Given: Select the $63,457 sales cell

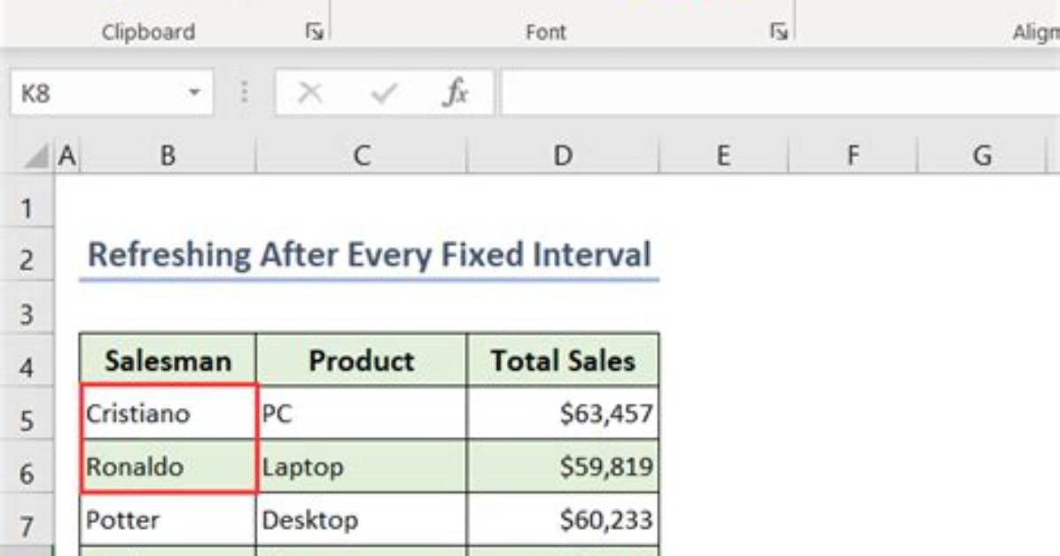Looking at the screenshot, I should pos(563,412).
